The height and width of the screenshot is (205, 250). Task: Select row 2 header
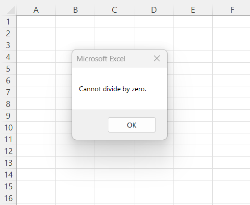tap(8, 33)
